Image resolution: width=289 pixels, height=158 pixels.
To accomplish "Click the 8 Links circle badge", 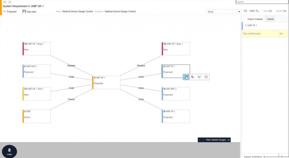I will [9, 152].
